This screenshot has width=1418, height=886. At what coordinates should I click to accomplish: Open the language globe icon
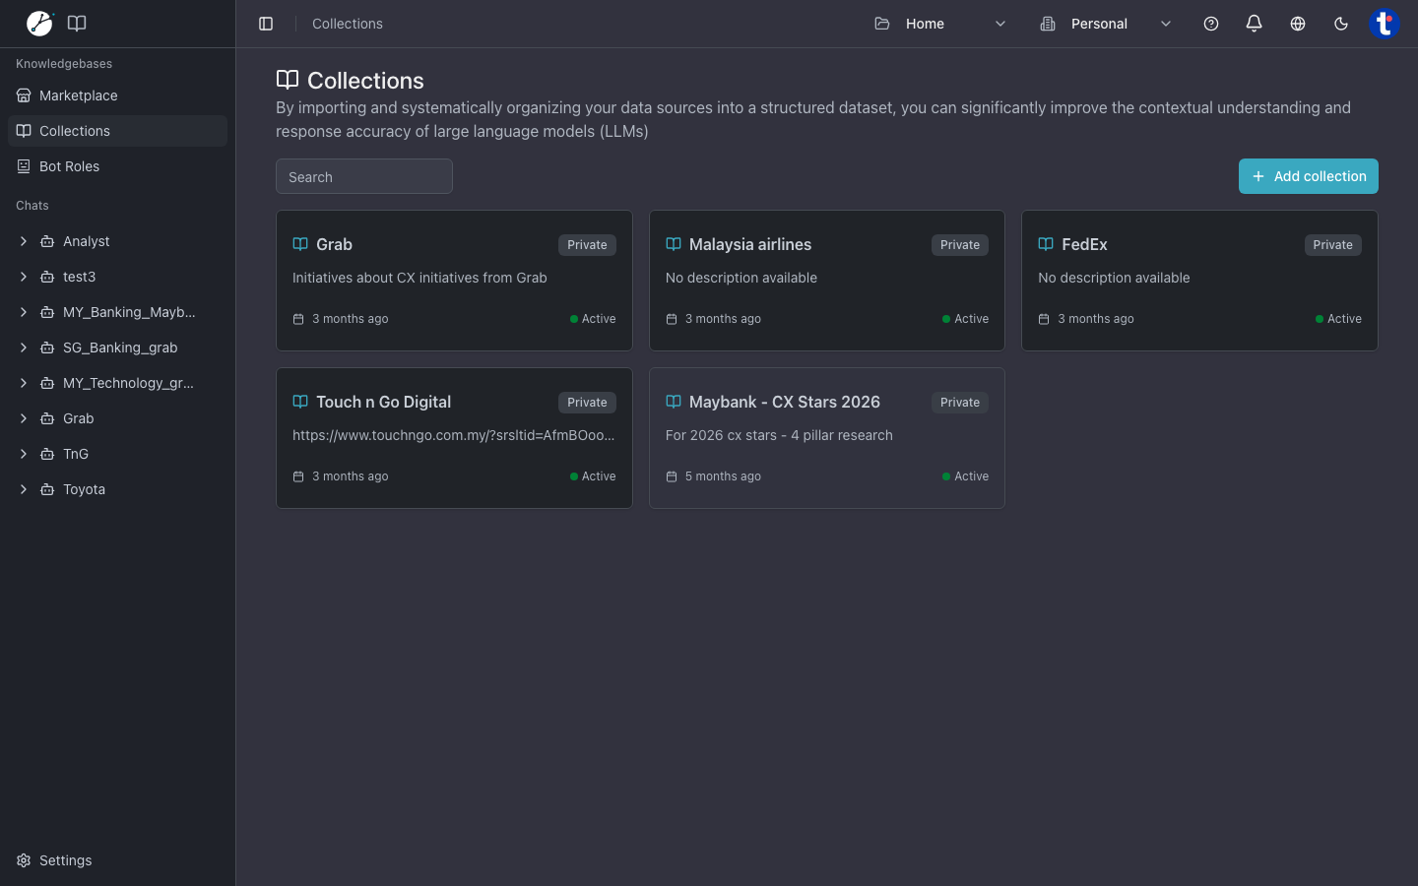(x=1298, y=24)
